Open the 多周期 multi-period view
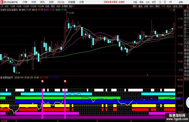189x122 pixels. [x=65, y=6]
